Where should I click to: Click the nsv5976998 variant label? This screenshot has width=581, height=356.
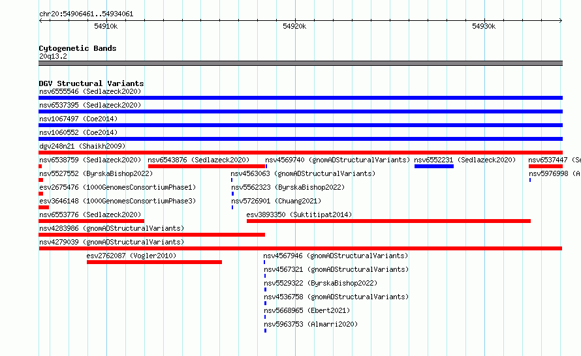pos(554,173)
